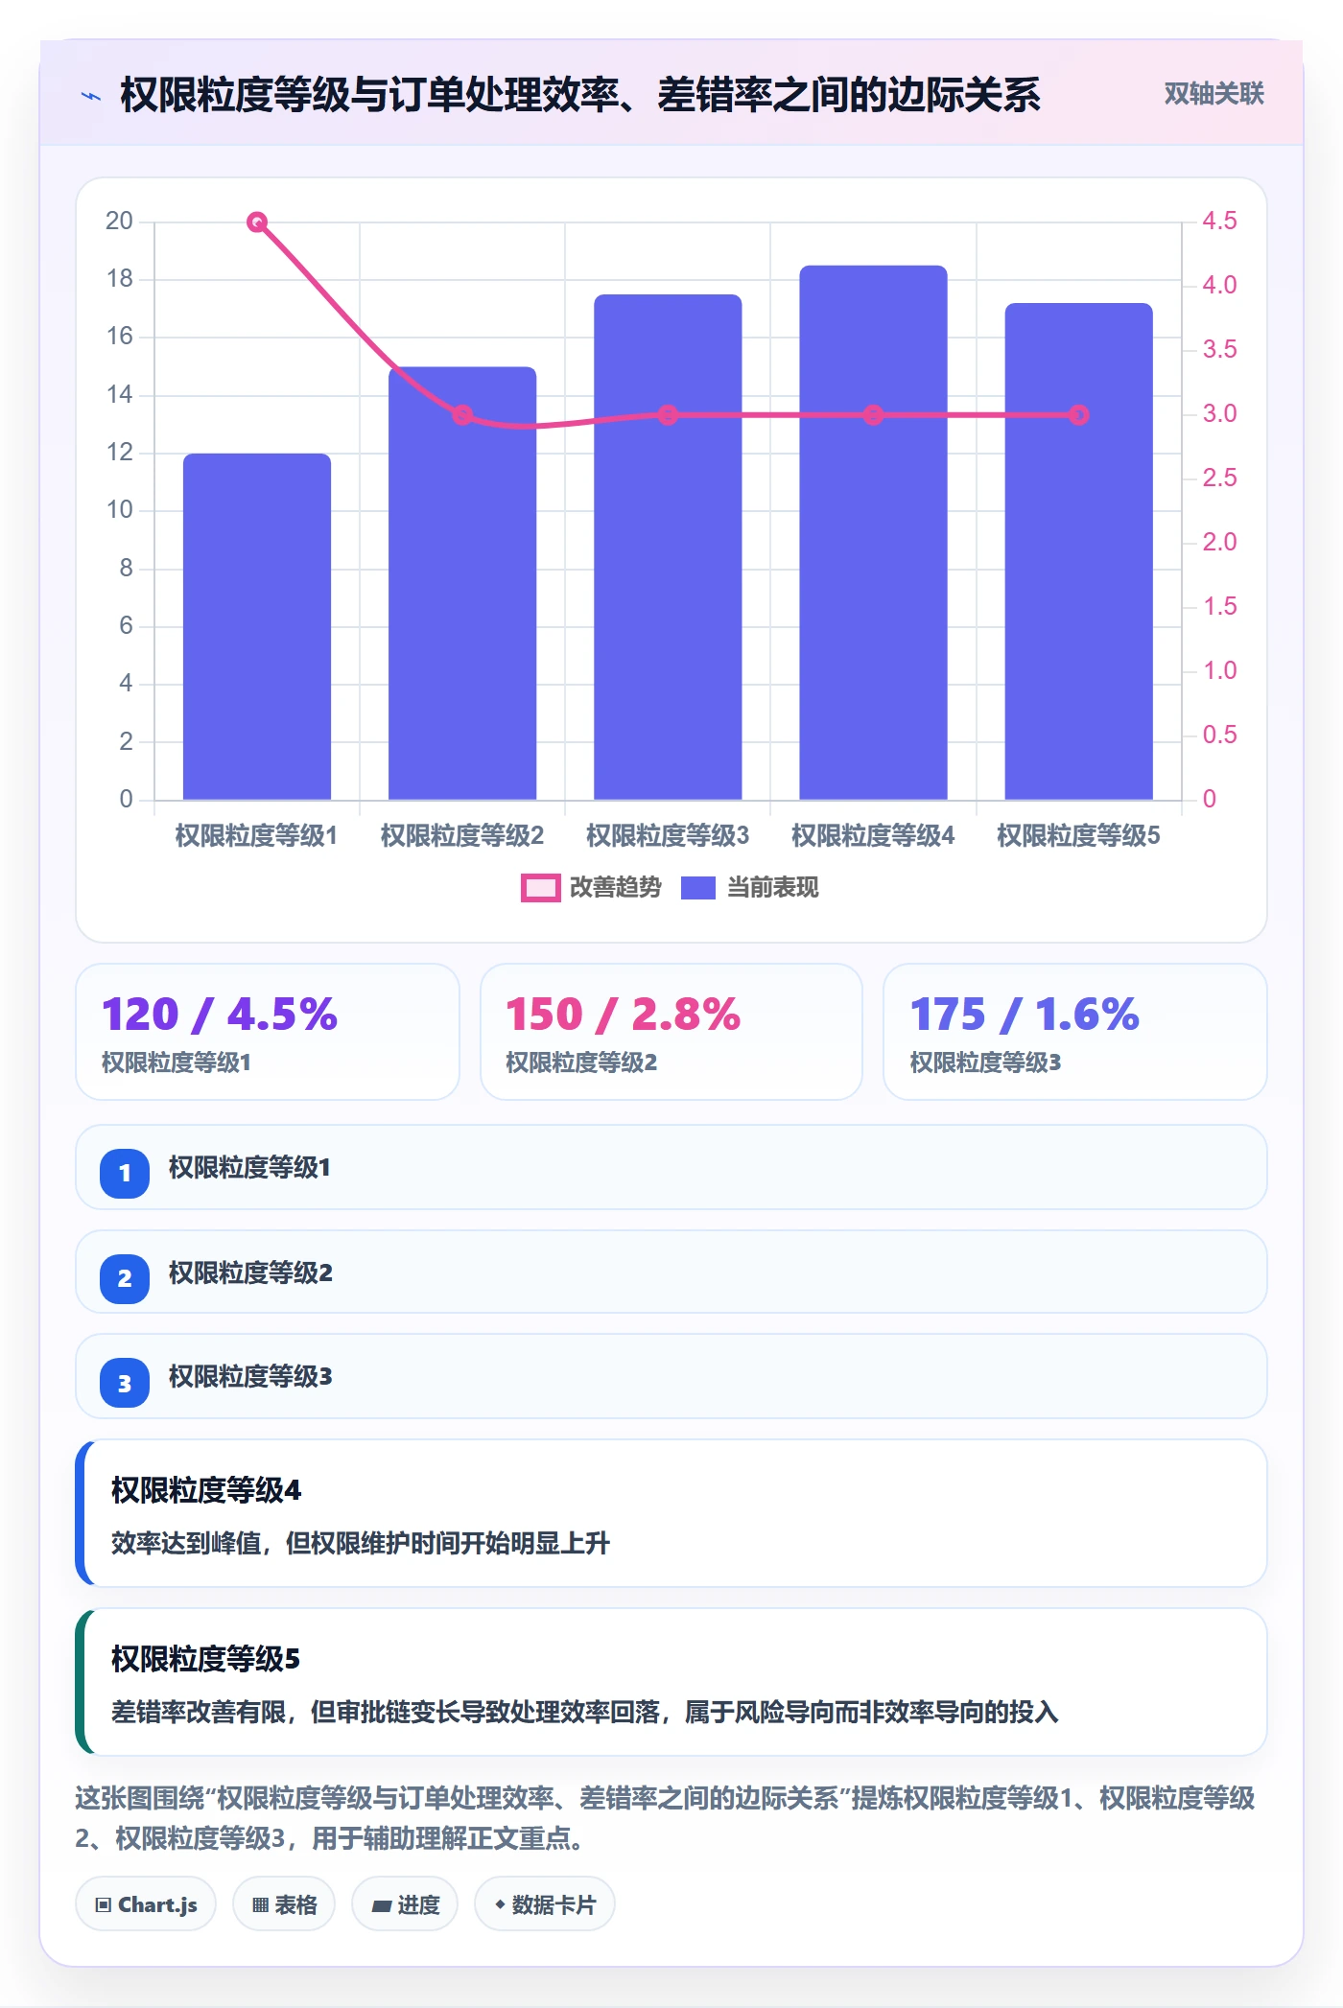
Task: Click the blue number 1 badge
Action: pyautogui.click(x=125, y=1173)
